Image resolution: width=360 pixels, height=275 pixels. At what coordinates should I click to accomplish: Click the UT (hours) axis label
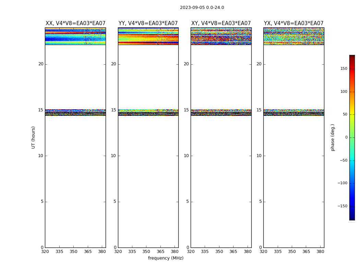pyautogui.click(x=33, y=137)
